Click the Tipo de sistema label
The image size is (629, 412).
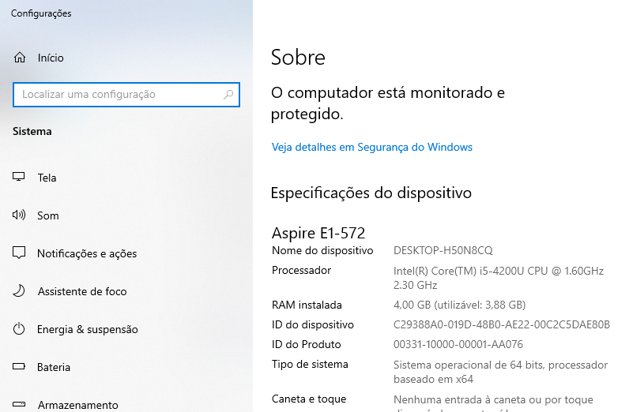coord(310,365)
